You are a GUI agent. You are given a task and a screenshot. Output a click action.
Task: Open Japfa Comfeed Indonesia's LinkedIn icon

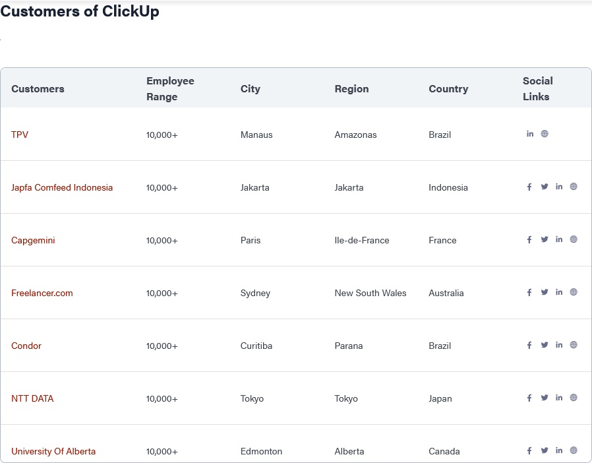click(559, 187)
